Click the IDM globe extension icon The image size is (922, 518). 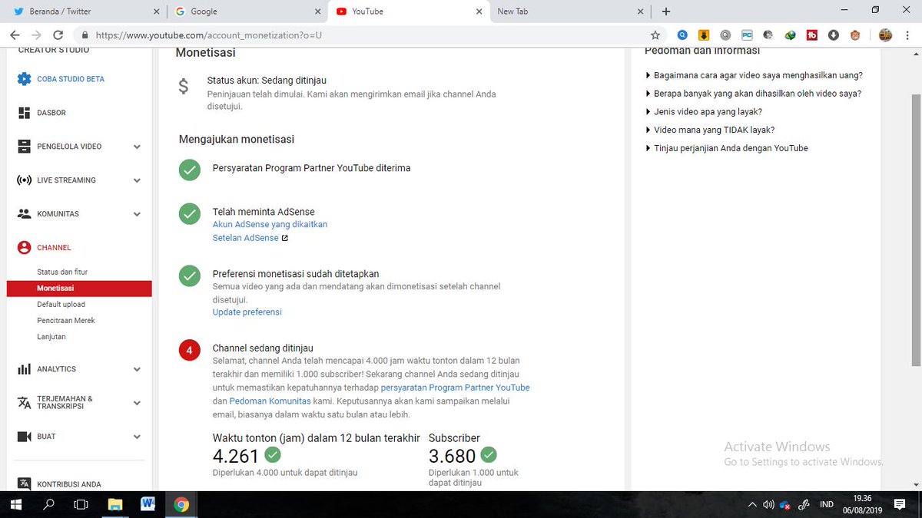(790, 35)
